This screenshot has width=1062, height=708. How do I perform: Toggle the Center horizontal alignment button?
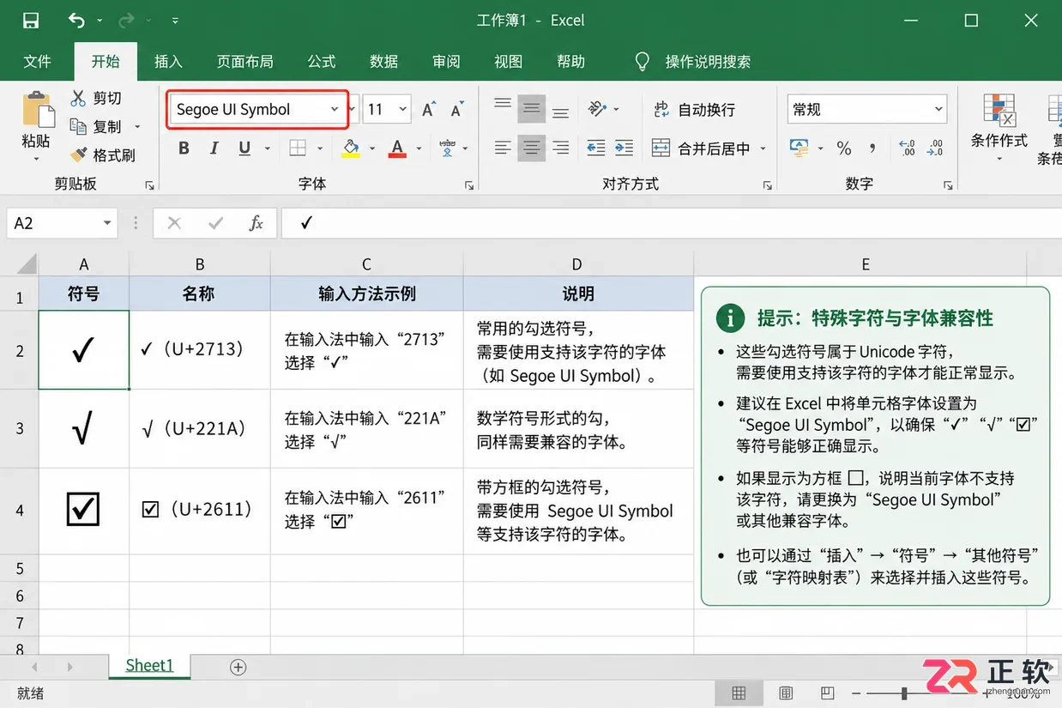(532, 148)
